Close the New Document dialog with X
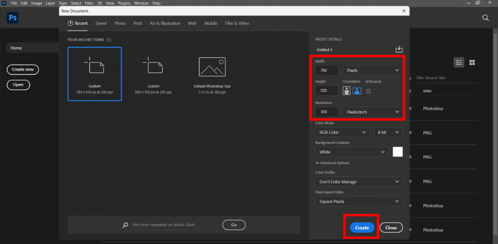The width and height of the screenshot is (498, 244). [x=404, y=10]
